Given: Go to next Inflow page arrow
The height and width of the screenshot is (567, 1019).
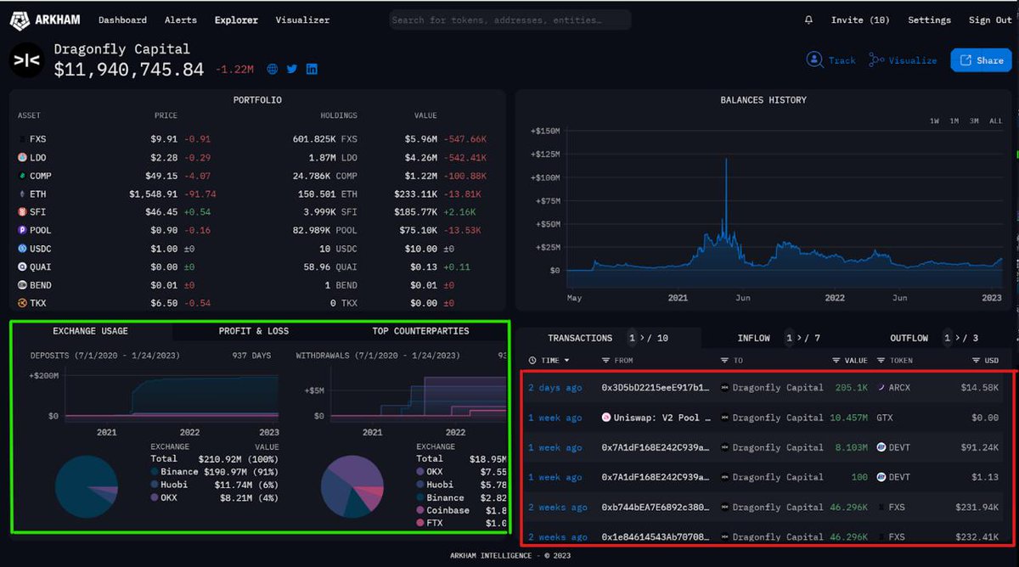Looking at the screenshot, I should 800,338.
